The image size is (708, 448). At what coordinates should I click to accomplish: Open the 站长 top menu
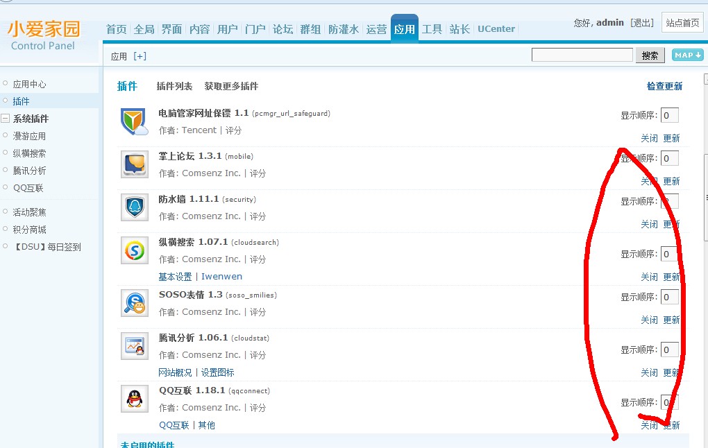[460, 29]
